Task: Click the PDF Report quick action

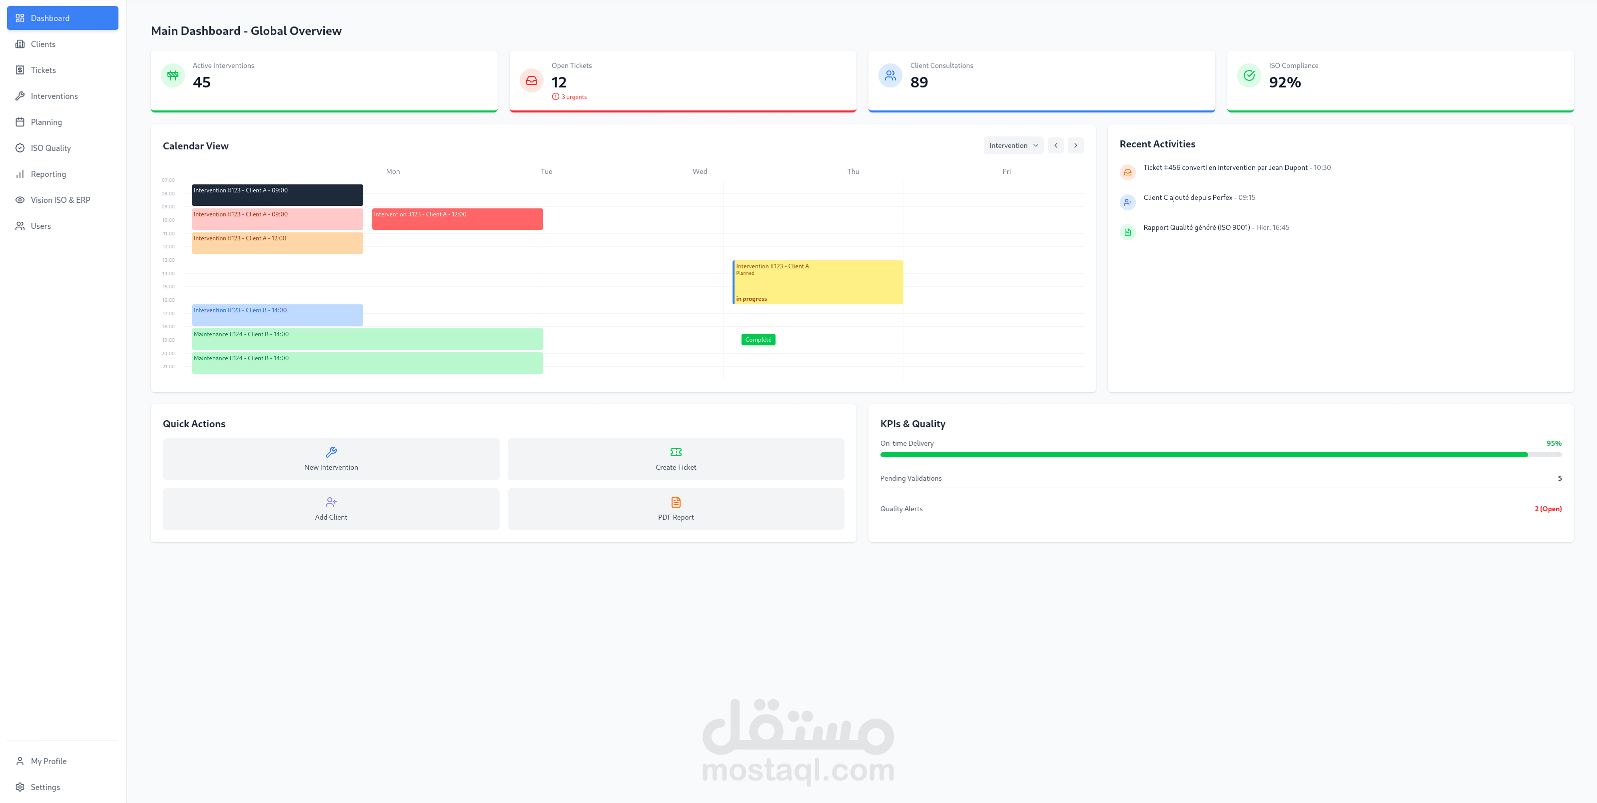Action: click(676, 509)
